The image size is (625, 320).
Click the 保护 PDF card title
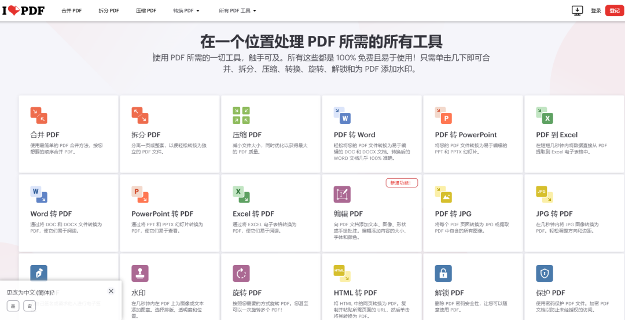[x=550, y=293]
